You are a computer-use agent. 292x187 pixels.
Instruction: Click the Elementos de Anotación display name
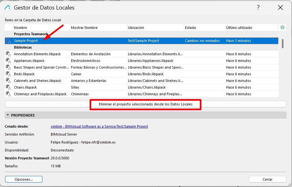click(91, 54)
